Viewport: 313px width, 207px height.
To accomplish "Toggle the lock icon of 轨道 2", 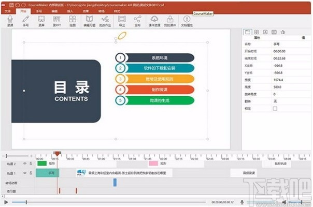I will pos(31,164).
